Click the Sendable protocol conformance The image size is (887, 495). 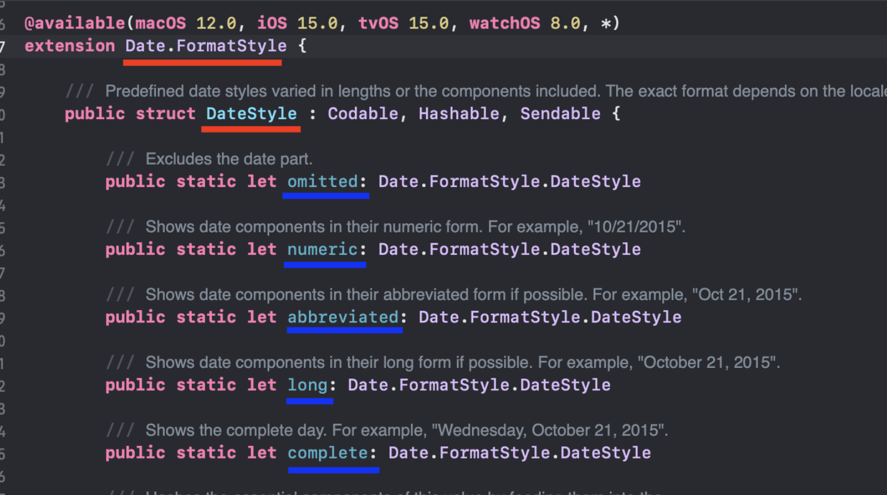tap(560, 114)
